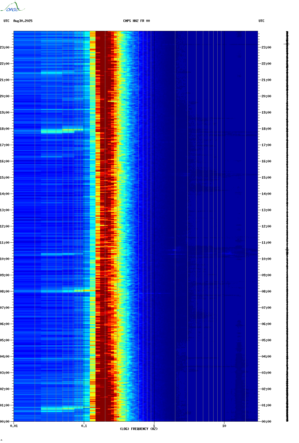Click the date label Aug30,2025
Image resolution: width=299 pixels, height=443 pixels.
point(23,21)
